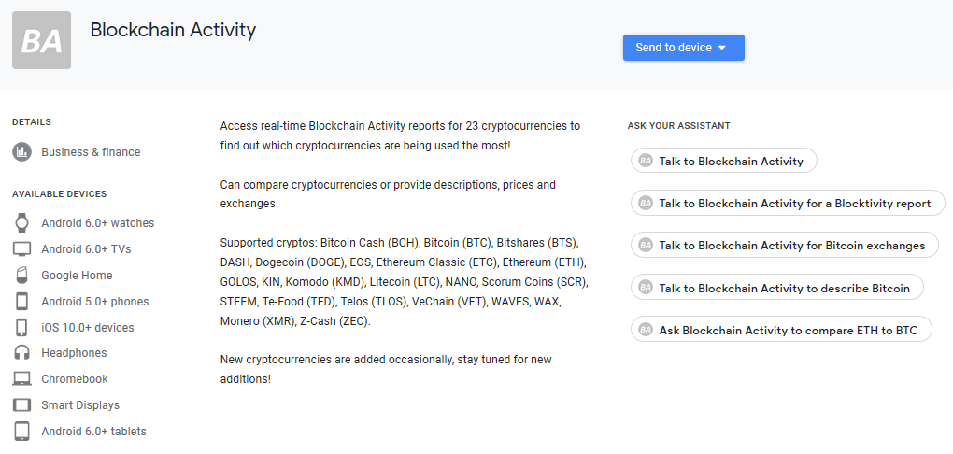The width and height of the screenshot is (953, 454).
Task: Click the Google Home speaker icon
Action: coord(21,276)
